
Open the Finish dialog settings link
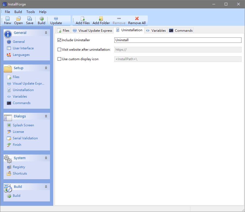[x=17, y=145]
